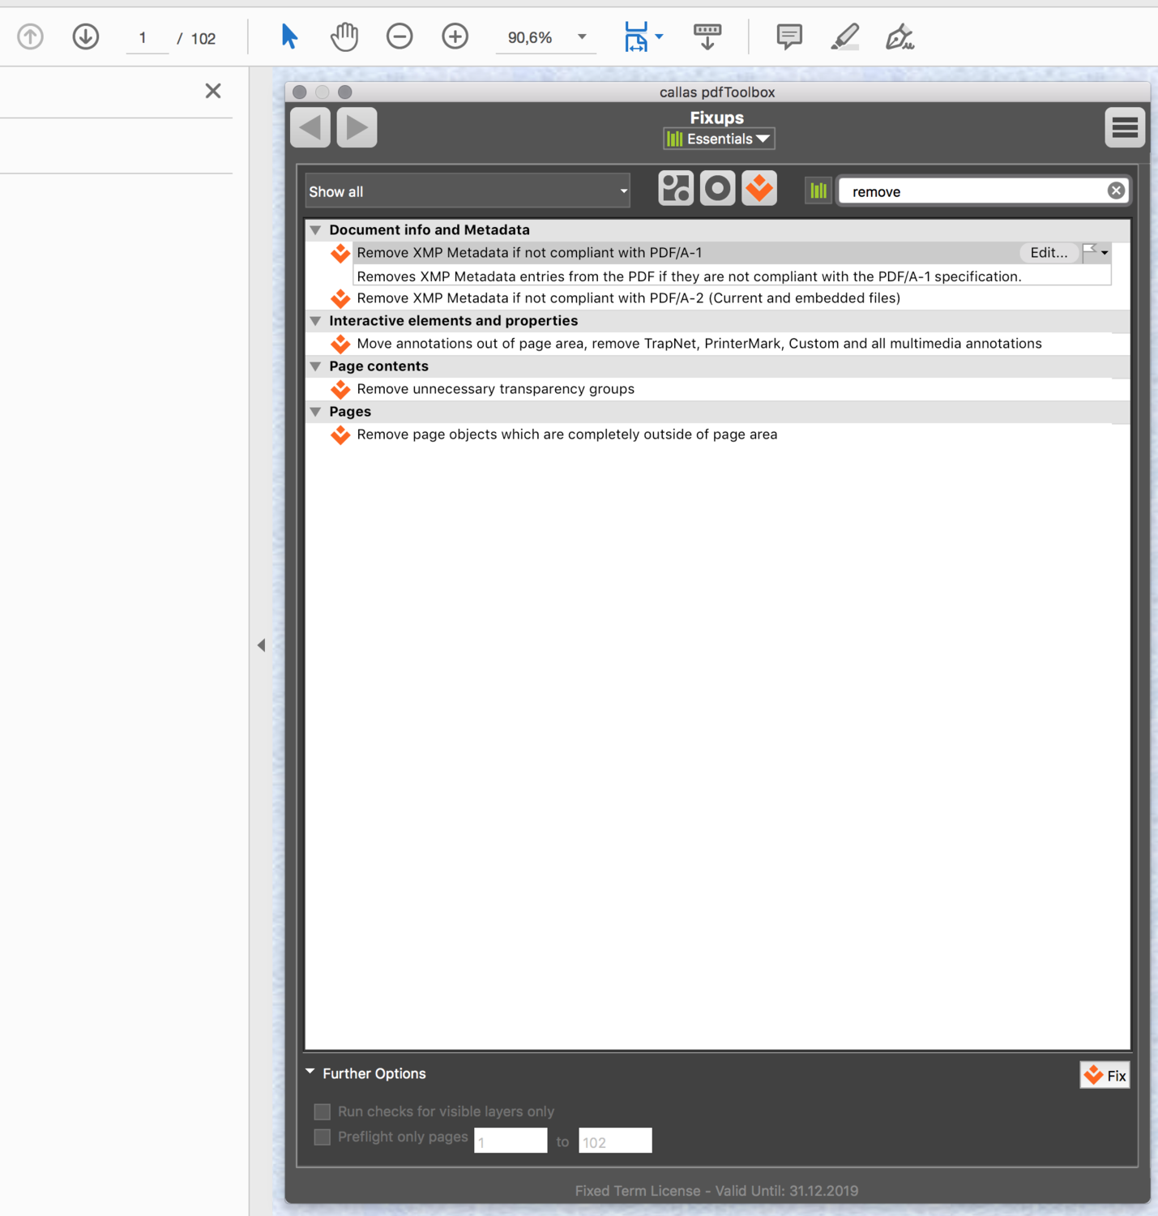Activate the Hand pan tool

coord(344,37)
